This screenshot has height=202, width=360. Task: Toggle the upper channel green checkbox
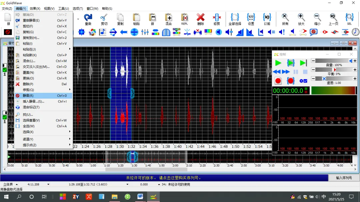point(5,70)
